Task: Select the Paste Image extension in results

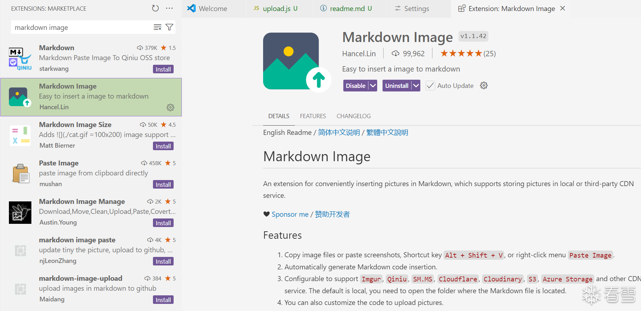Action: [91, 174]
